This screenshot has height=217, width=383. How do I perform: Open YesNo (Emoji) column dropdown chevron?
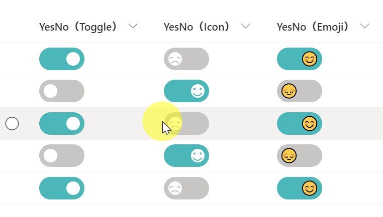(364, 27)
